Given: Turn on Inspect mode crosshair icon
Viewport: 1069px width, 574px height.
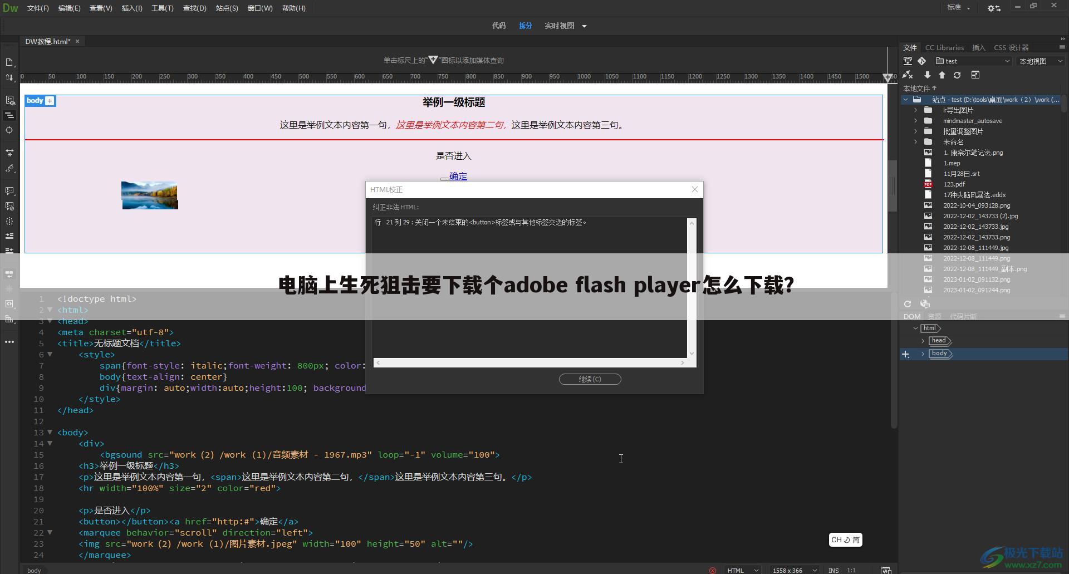Looking at the screenshot, I should pyautogui.click(x=9, y=130).
